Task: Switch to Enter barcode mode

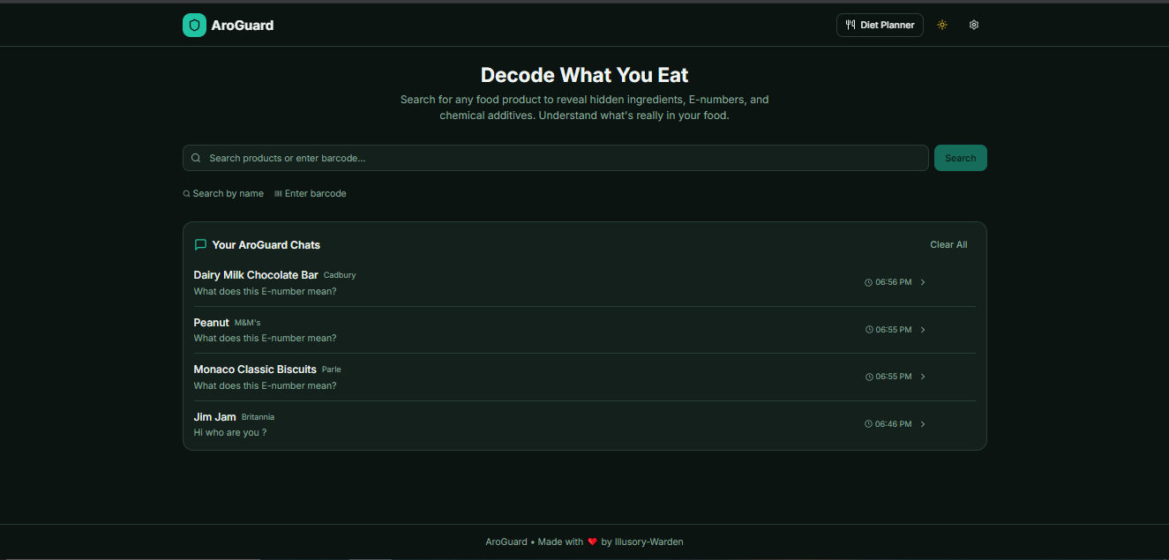Action: click(x=310, y=193)
